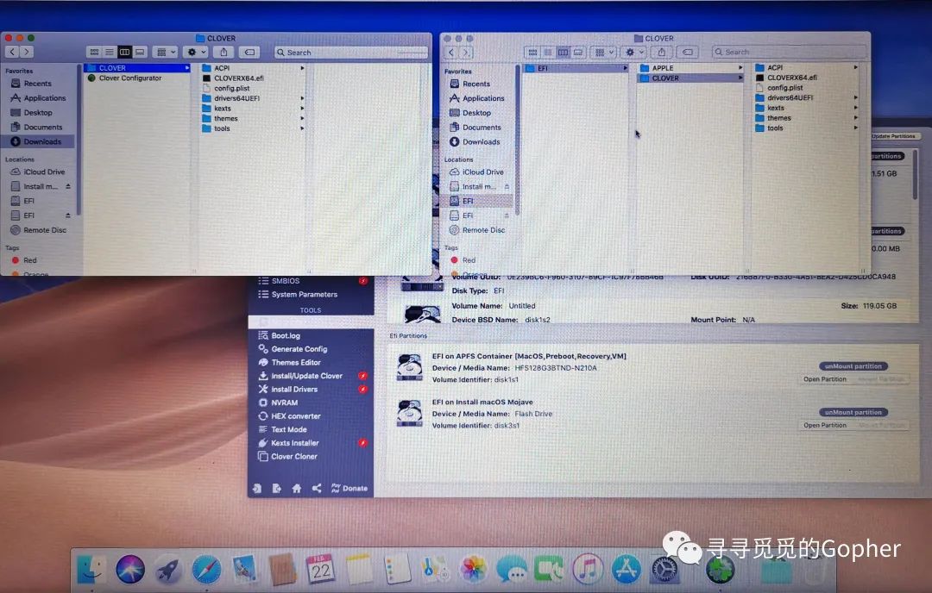Open Finder from the Dock

[91, 569]
